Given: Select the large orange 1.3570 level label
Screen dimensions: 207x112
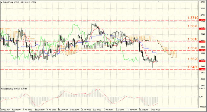Looking at the screenshot, I should pyautogui.click(x=193, y=48).
